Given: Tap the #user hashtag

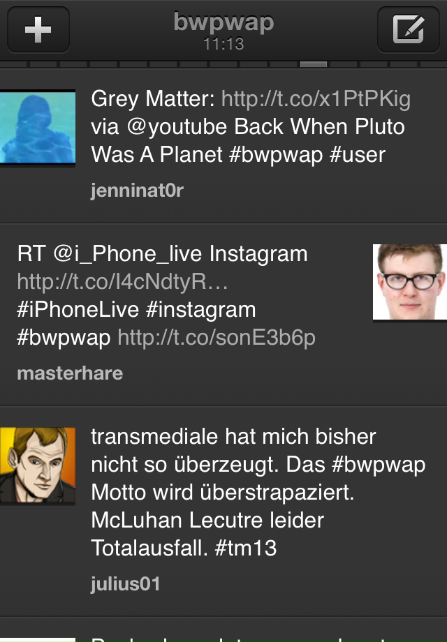Looking at the screenshot, I should click(358, 155).
